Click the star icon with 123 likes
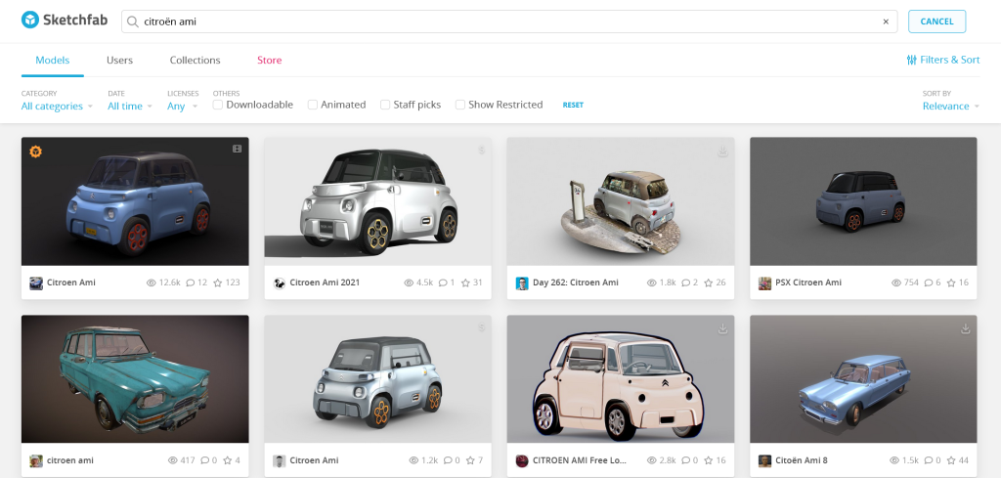Image resolution: width=1001 pixels, height=478 pixels. click(218, 282)
